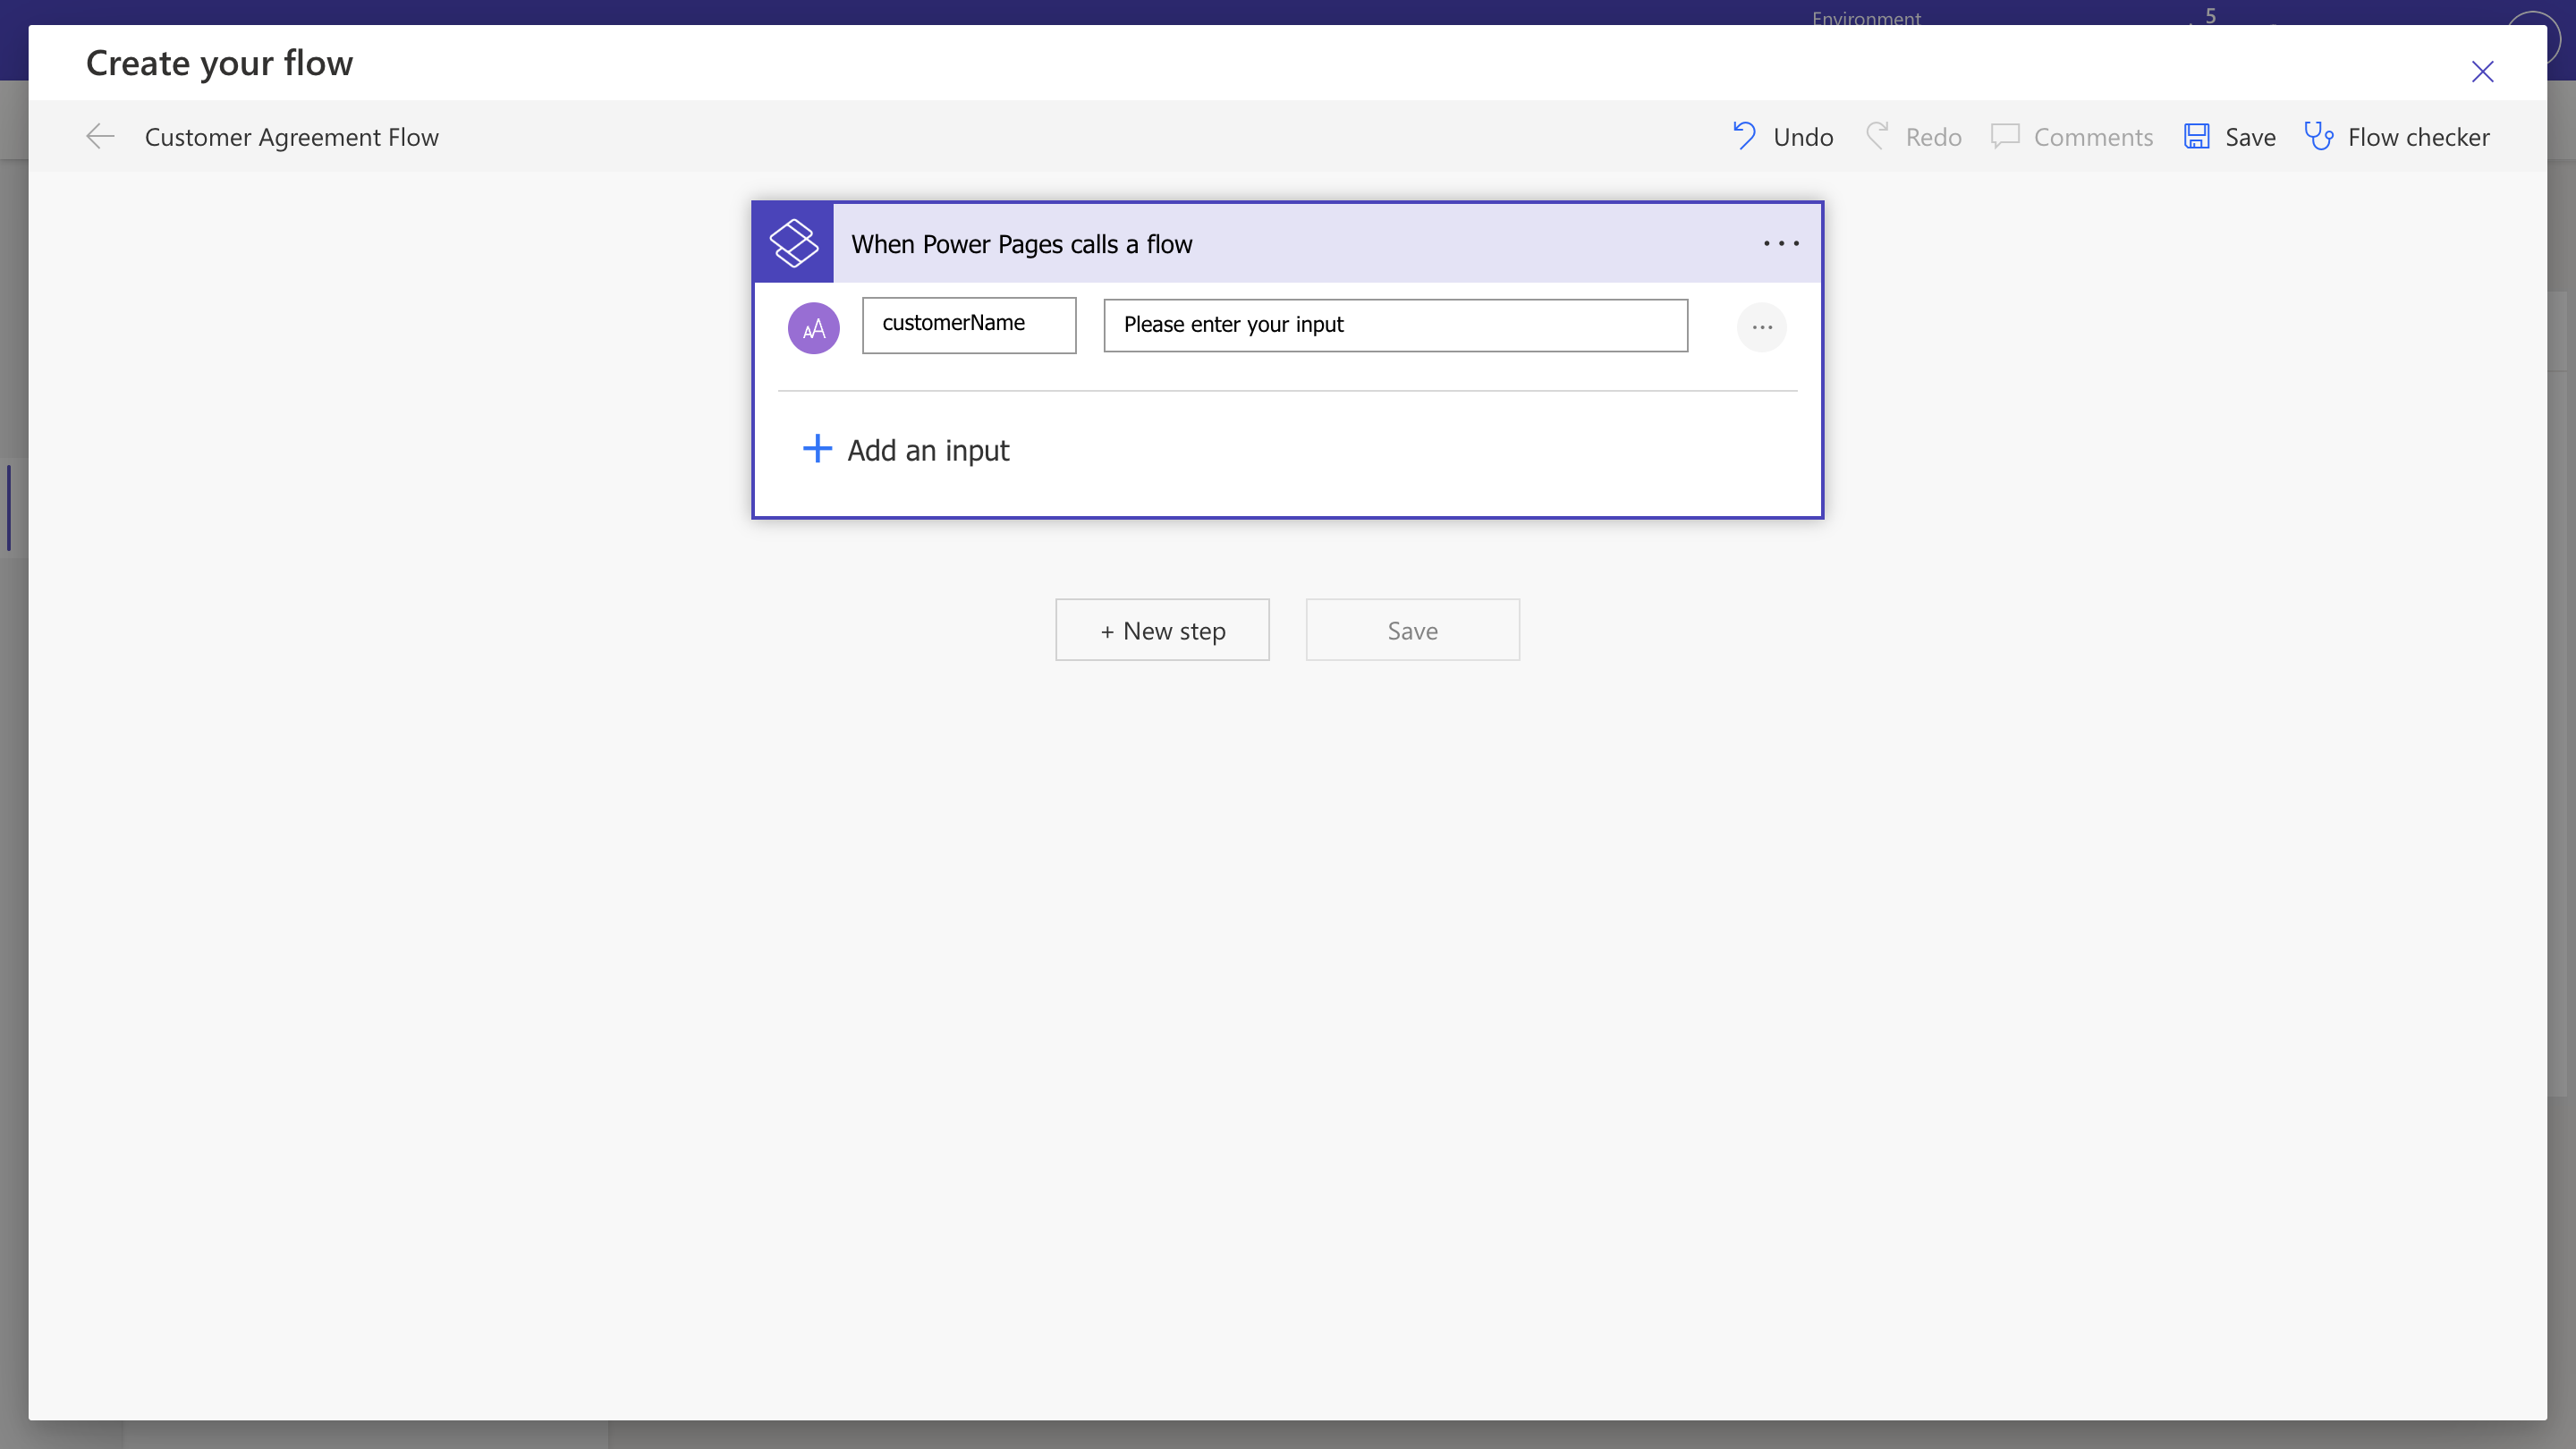This screenshot has width=2576, height=1449.
Task: Click the New step button
Action: click(x=1162, y=629)
